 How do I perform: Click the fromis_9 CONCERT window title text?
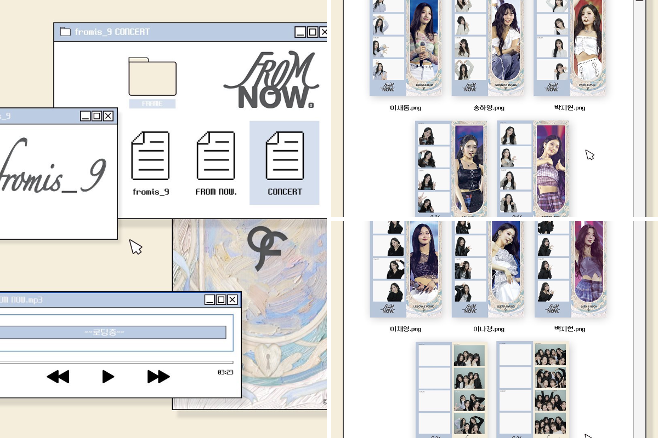click(112, 32)
